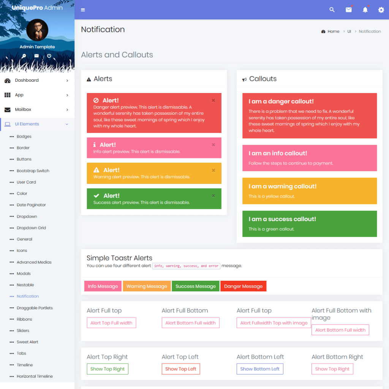Expand the Dashboard sidebar menu
389x389 pixels.
[x=27, y=80]
